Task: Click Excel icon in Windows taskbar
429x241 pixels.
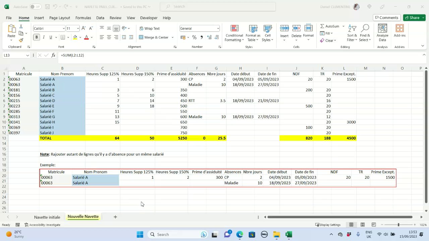Action: coord(289,234)
